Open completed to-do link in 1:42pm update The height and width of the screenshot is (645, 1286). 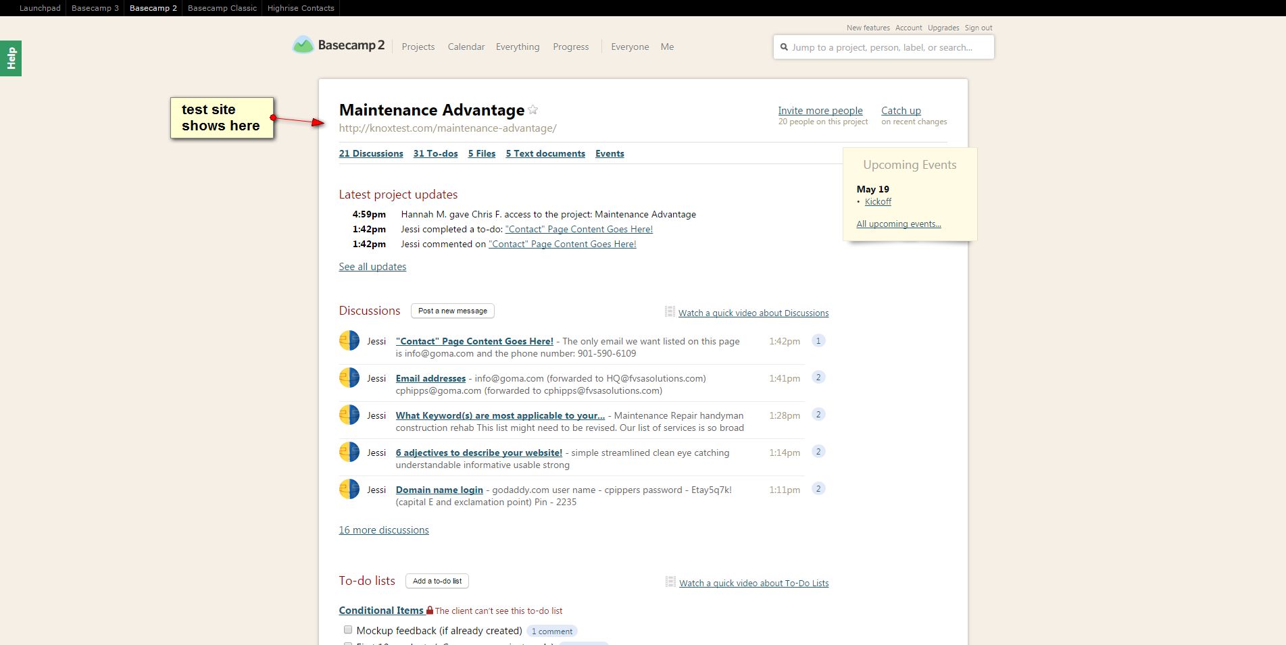579,229
